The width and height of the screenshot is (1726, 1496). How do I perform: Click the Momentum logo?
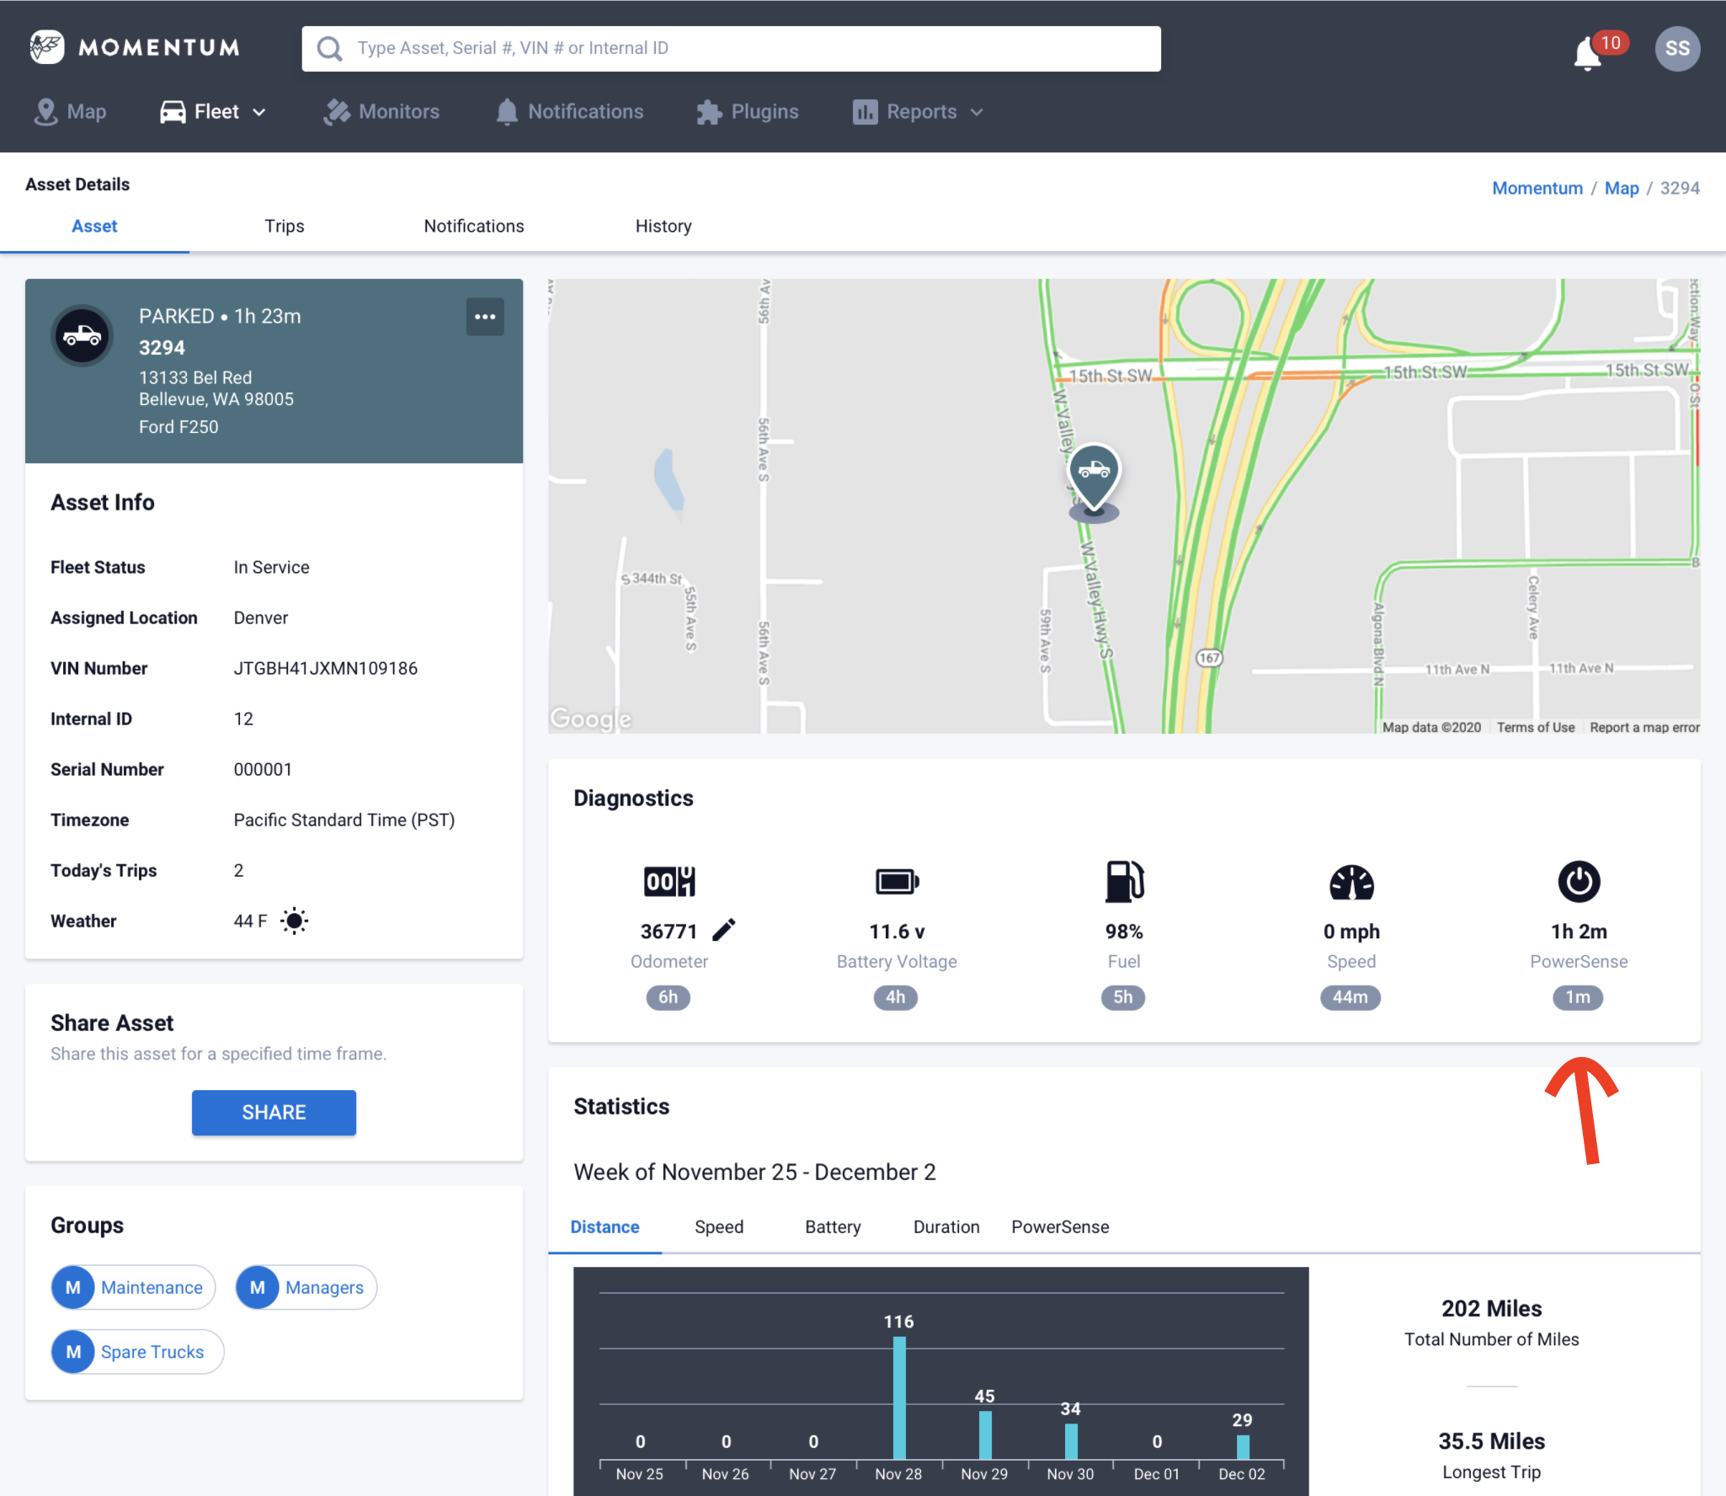[135, 47]
